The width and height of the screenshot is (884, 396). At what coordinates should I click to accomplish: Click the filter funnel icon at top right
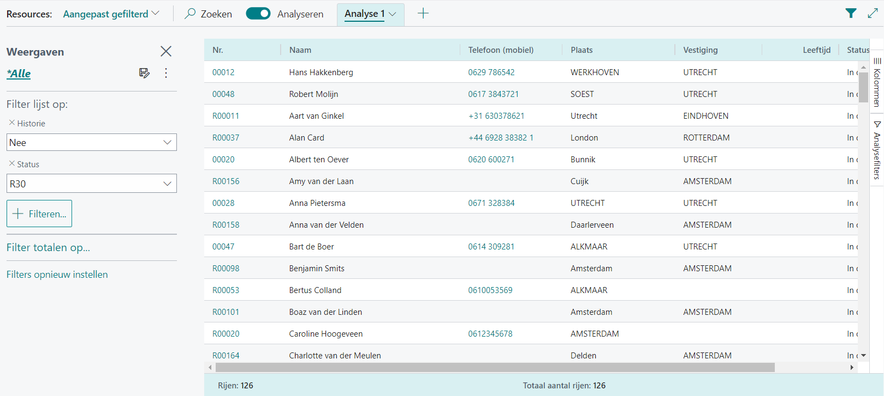tap(851, 14)
